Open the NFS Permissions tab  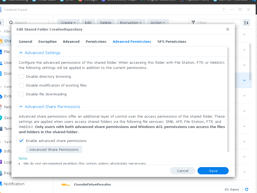click(172, 41)
